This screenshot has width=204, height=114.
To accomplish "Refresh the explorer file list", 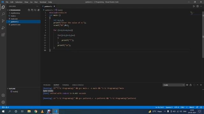I will (35, 10).
